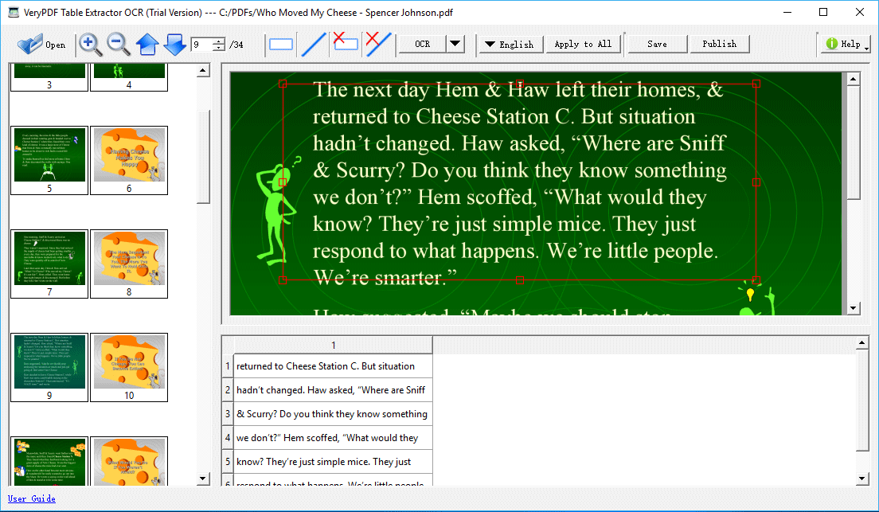Screen dimensions: 879x512
Task: Click page preview scroll up arrow
Action: [x=854, y=79]
